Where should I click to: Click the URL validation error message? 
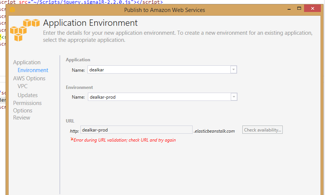(x=125, y=140)
